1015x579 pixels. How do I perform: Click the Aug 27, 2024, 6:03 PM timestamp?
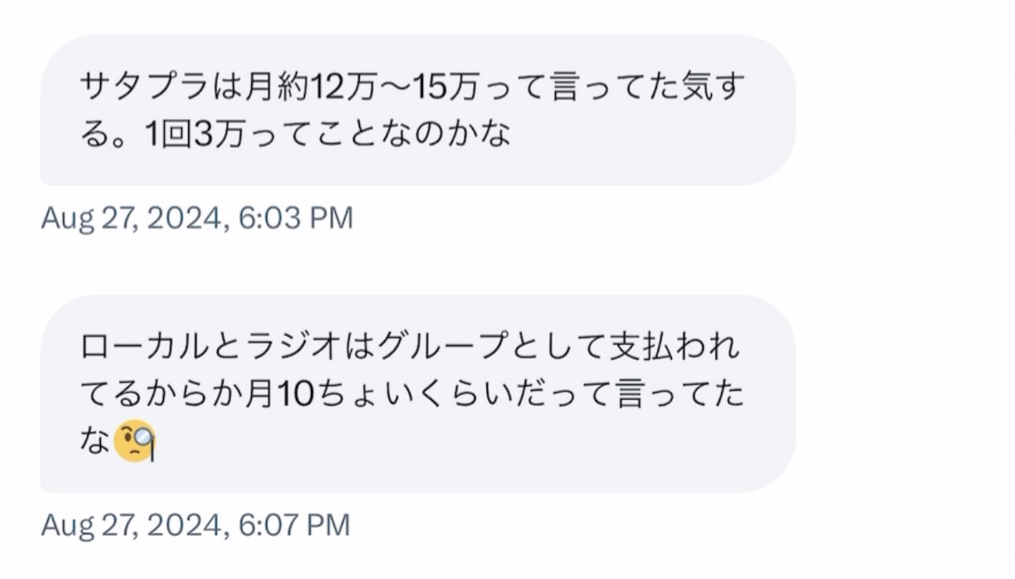pos(197,218)
